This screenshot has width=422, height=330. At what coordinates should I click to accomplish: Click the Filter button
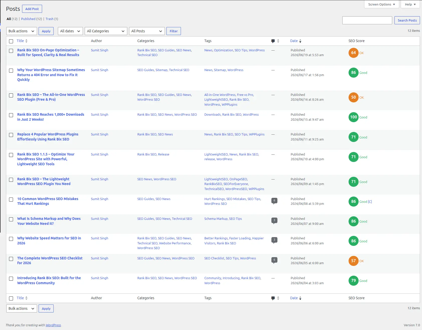point(173,31)
